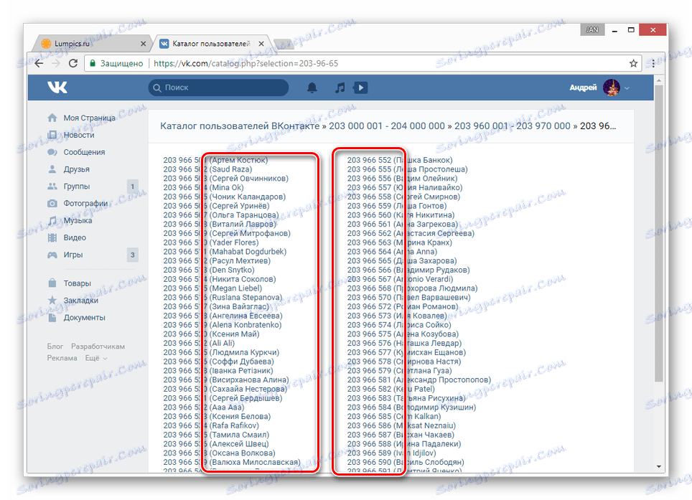
Task: Click the Игры gamepad icon
Action: tap(52, 255)
